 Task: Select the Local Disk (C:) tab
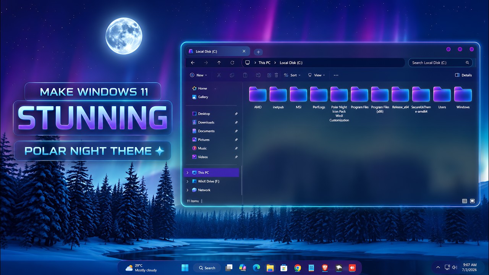(218, 51)
